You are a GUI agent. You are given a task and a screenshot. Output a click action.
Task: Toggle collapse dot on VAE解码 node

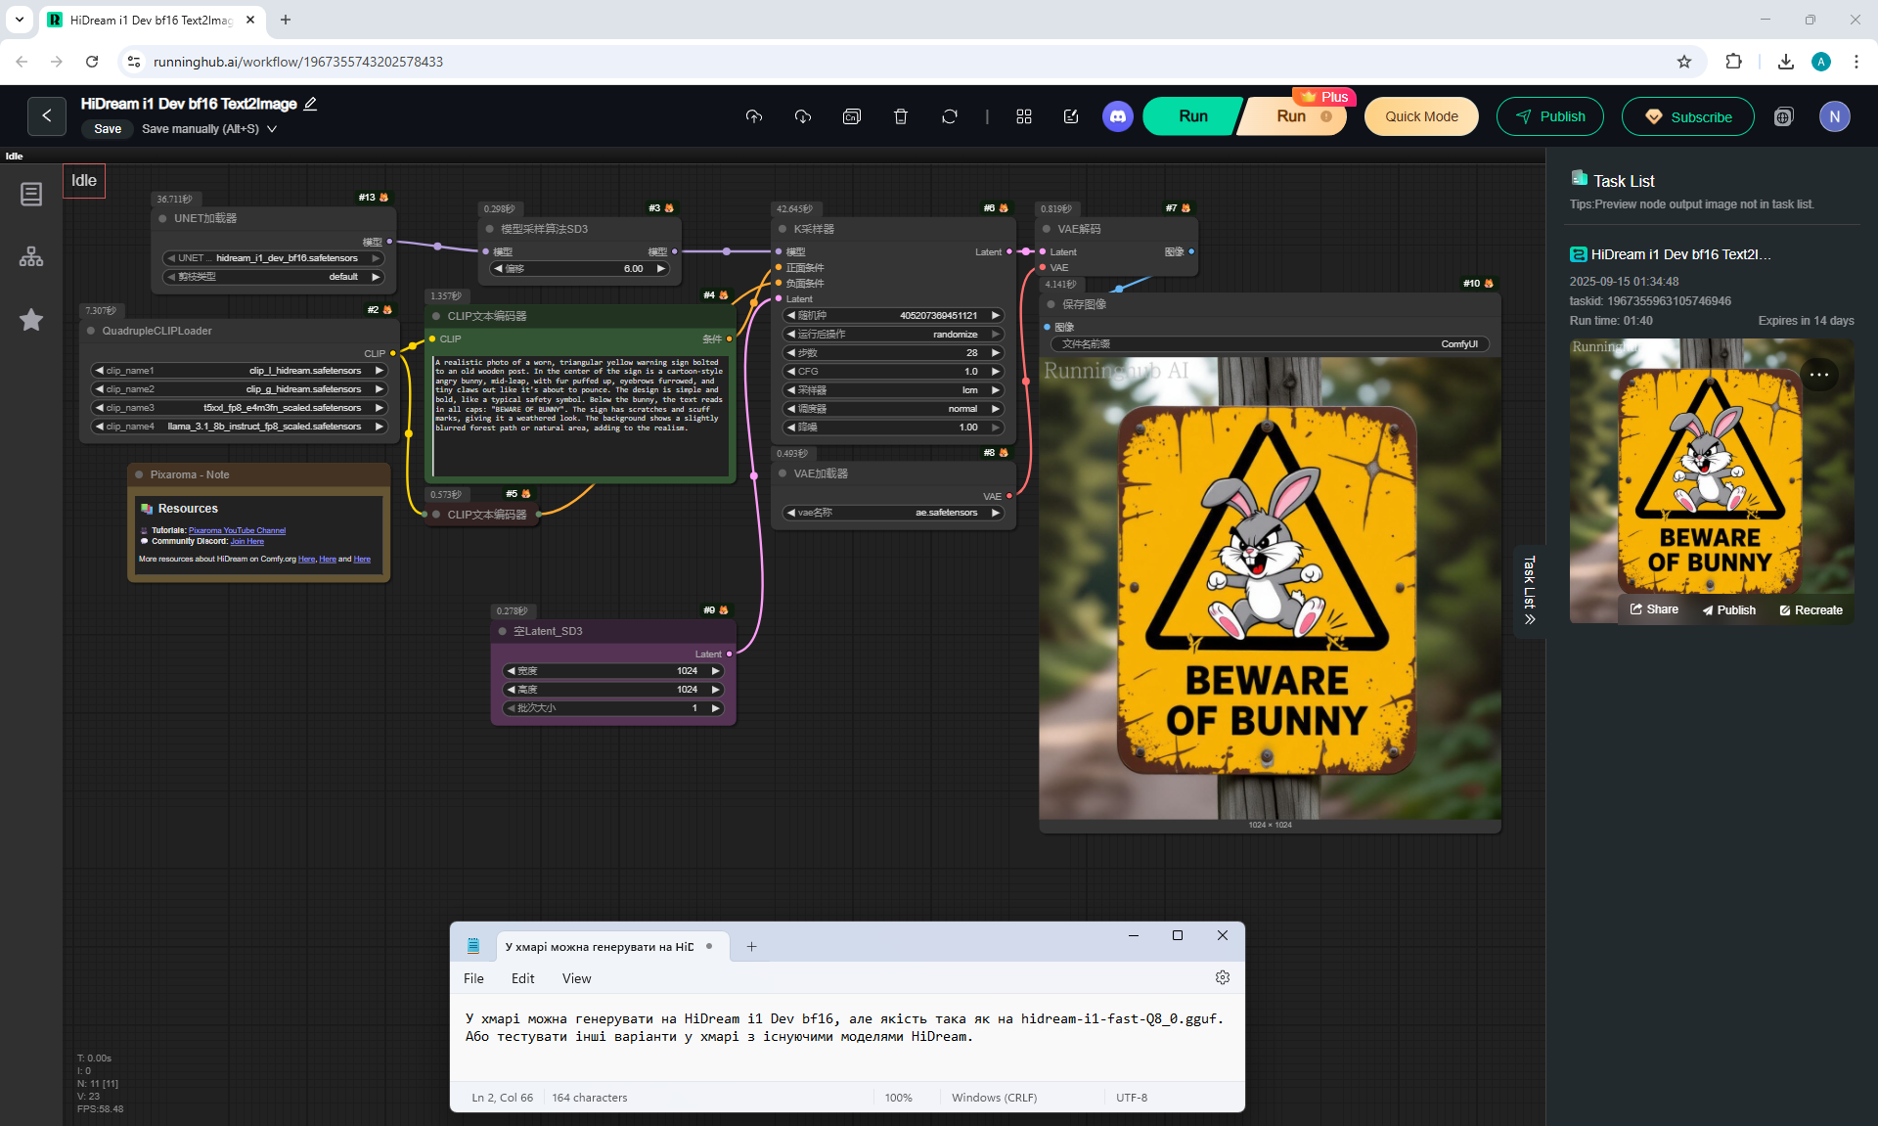click(x=1046, y=229)
